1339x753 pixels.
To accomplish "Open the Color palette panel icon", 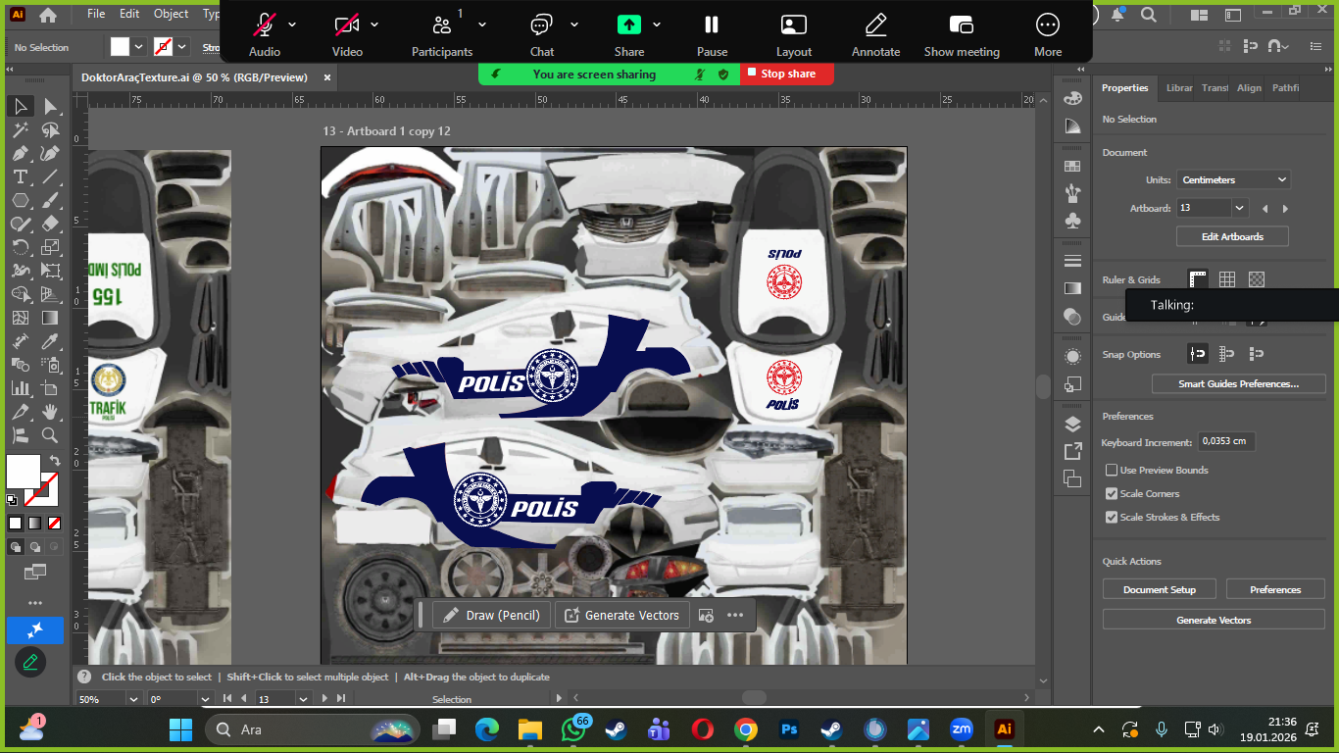I will (x=1072, y=98).
